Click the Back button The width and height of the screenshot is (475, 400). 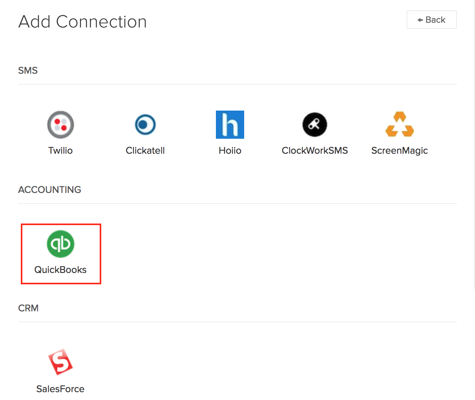(x=431, y=19)
